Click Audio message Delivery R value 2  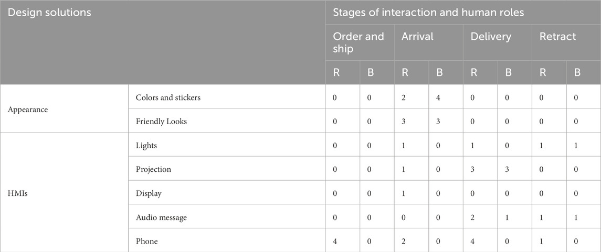coord(474,217)
